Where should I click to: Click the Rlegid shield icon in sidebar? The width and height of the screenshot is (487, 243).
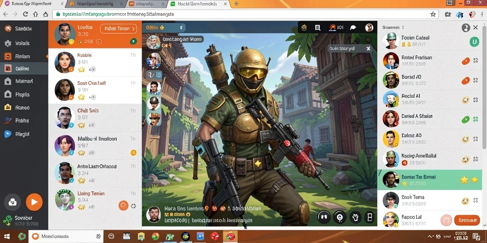coord(8,134)
